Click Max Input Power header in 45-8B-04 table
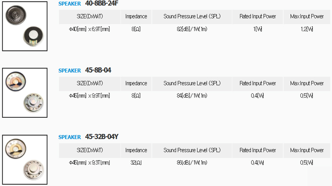 pos(307,83)
